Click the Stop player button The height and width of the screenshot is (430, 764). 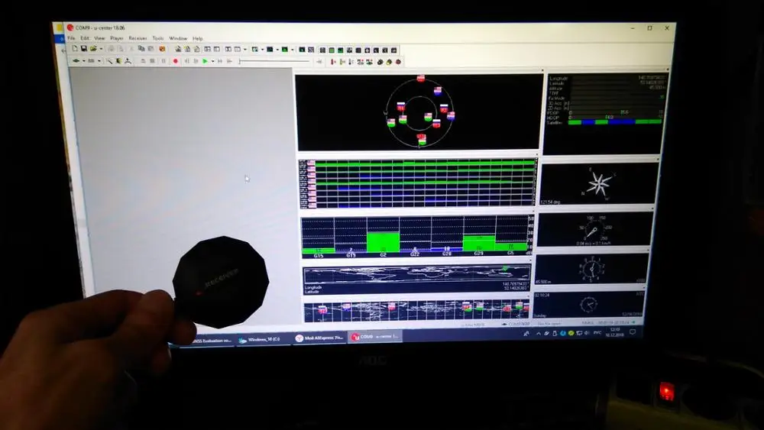click(152, 61)
